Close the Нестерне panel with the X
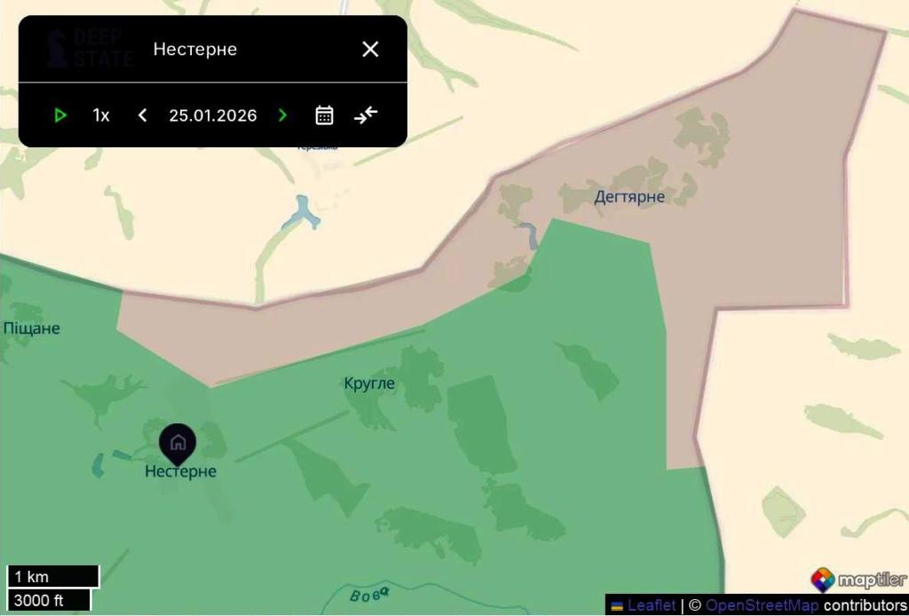The image size is (909, 616). pyautogui.click(x=370, y=49)
